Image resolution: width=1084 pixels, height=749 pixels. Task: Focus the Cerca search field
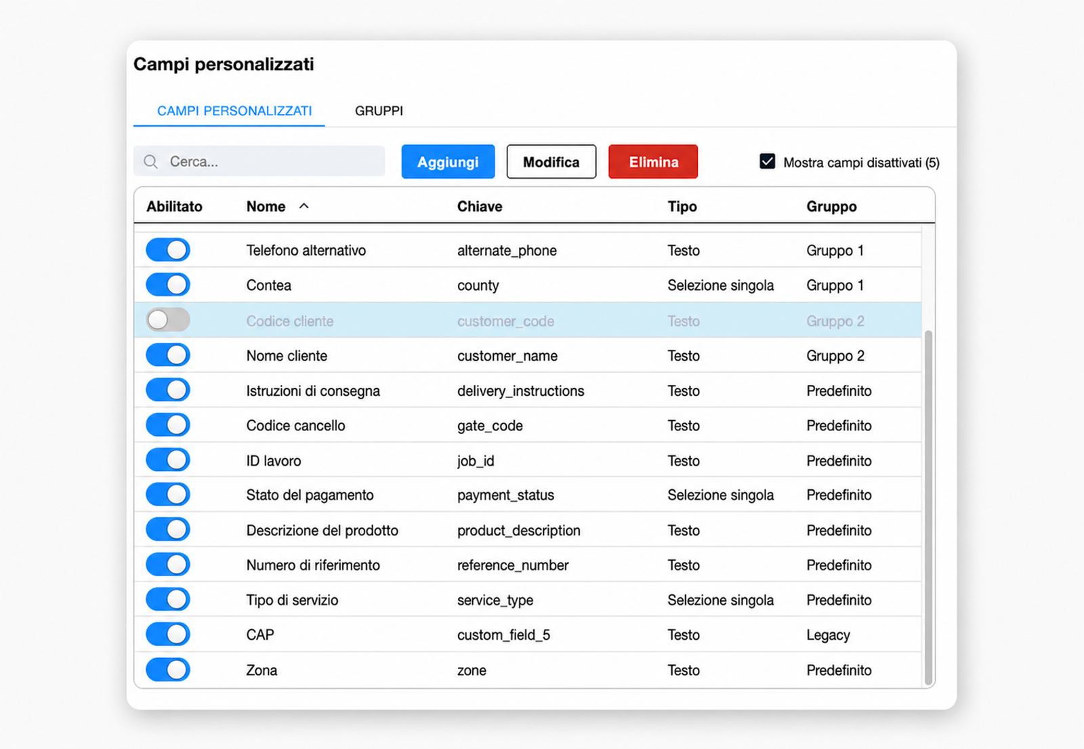coord(259,161)
